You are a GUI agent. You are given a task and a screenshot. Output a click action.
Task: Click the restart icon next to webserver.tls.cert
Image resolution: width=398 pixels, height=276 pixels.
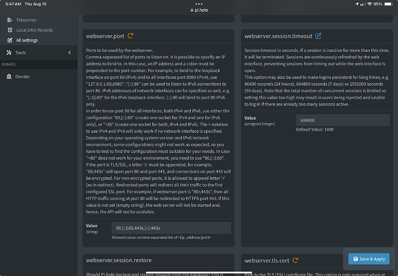[296, 260]
